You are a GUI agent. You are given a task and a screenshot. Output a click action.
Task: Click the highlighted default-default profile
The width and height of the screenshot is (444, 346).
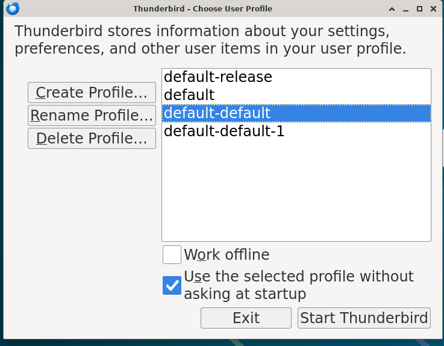(217, 113)
